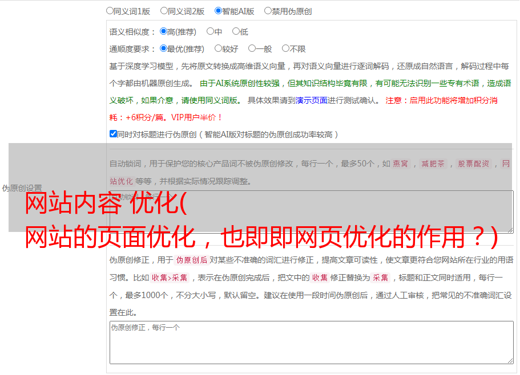Click the 伪原创修正 textarea
Viewport: 520px width, 375px height.
312,343
